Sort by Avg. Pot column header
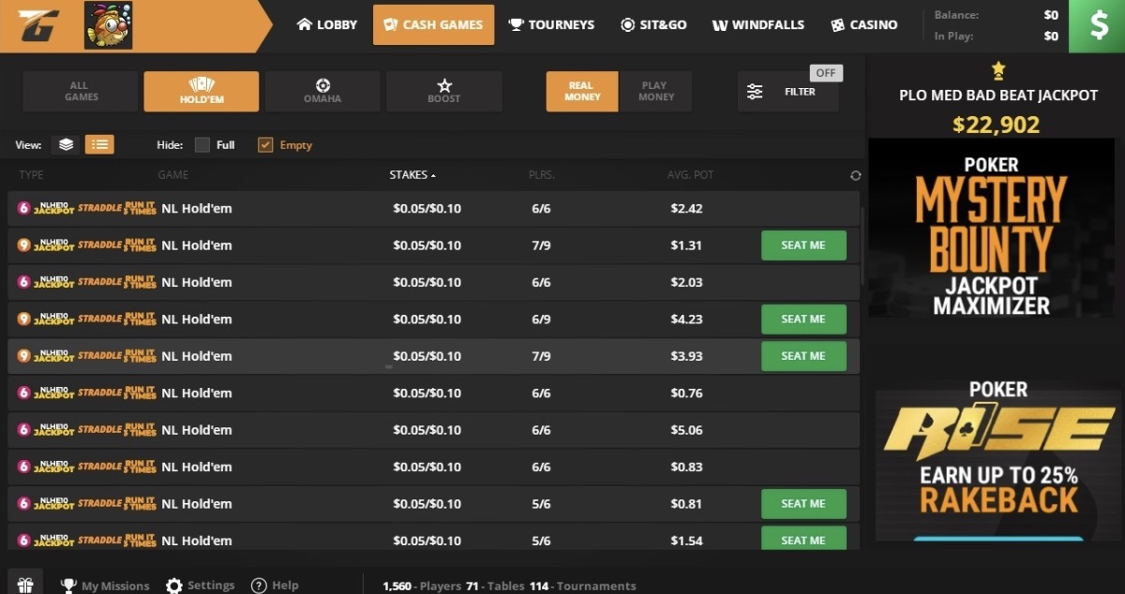 [x=692, y=174]
